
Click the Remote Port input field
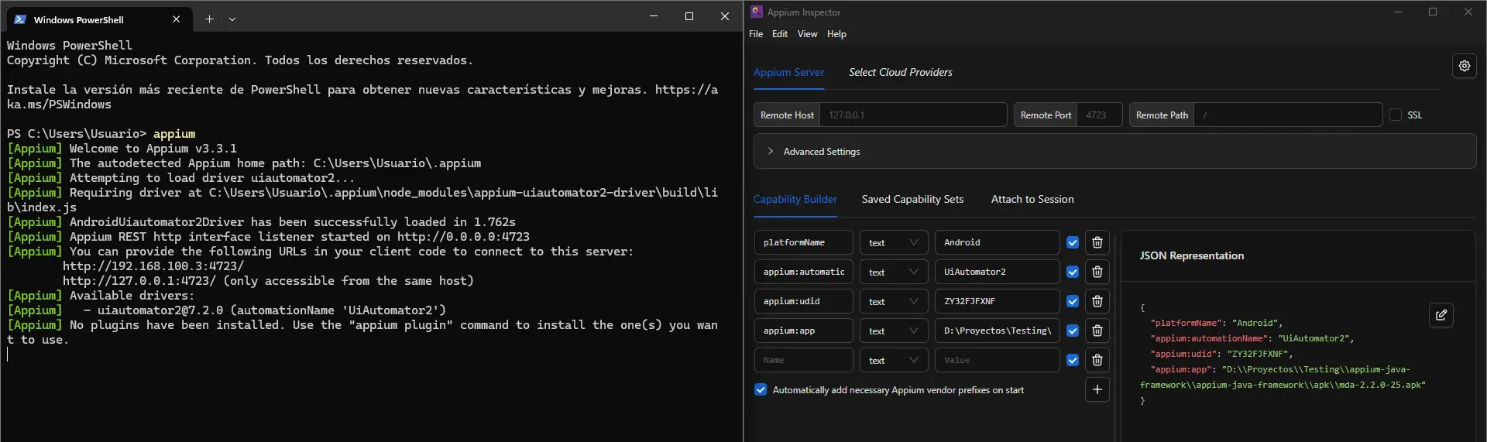[1100, 115]
